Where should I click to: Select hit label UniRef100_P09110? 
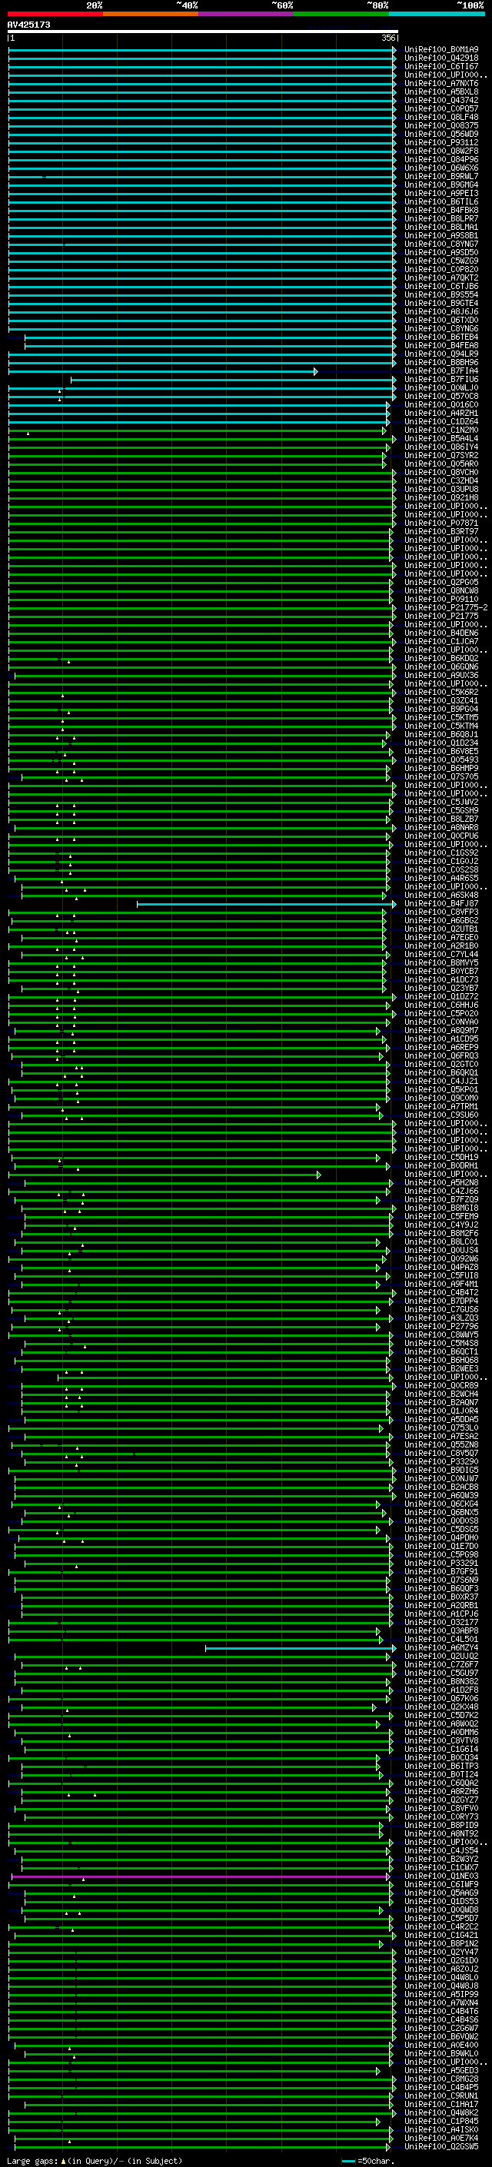(x=441, y=599)
